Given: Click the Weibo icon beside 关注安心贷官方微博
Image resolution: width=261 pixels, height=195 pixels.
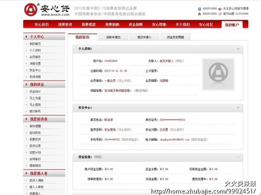Looking at the screenshot, I should pos(220,8).
